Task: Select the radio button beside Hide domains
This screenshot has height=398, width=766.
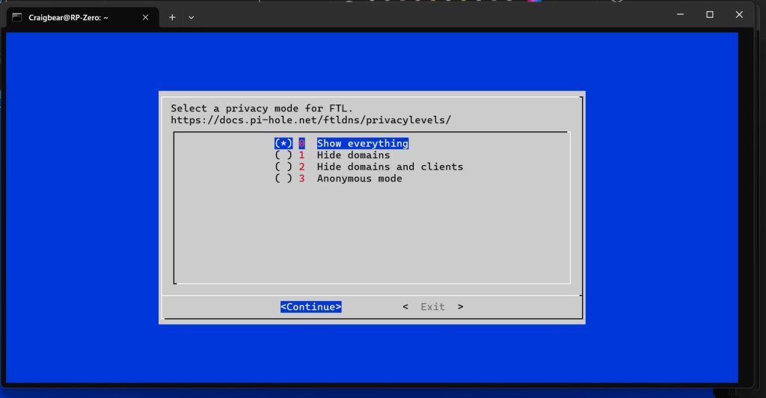Action: (283, 155)
